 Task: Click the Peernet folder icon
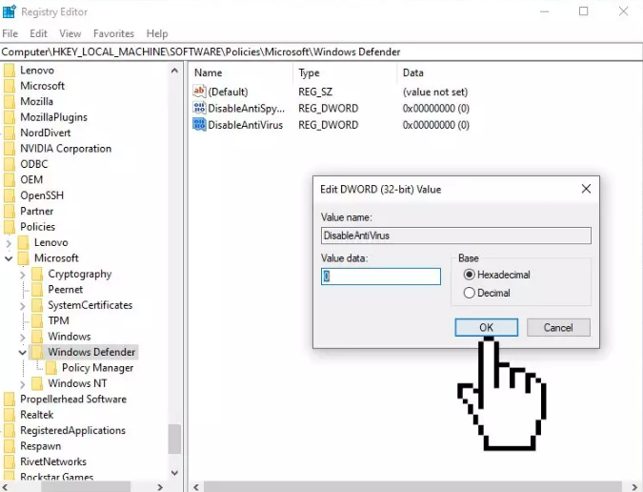click(x=38, y=289)
